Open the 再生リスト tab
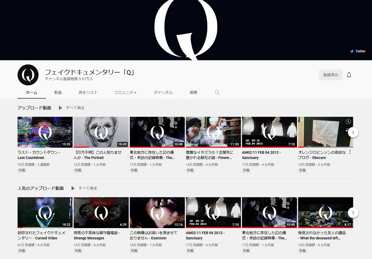This screenshot has width=372, height=259. coord(88,93)
